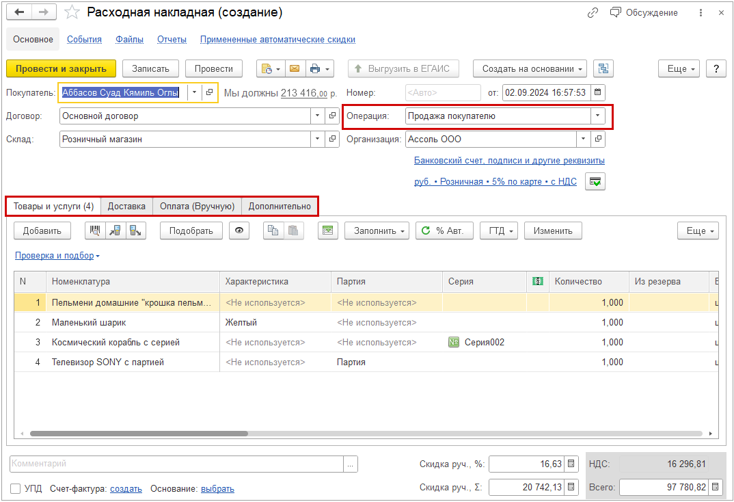
Task: Open Создать на основании dropdown
Action: [530, 69]
